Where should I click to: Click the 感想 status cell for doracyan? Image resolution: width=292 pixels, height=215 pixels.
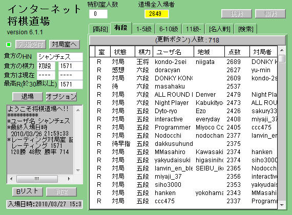(x=118, y=70)
